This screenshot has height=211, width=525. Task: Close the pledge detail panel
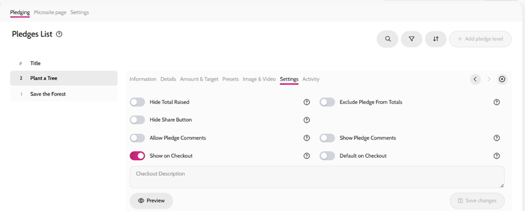point(502,79)
